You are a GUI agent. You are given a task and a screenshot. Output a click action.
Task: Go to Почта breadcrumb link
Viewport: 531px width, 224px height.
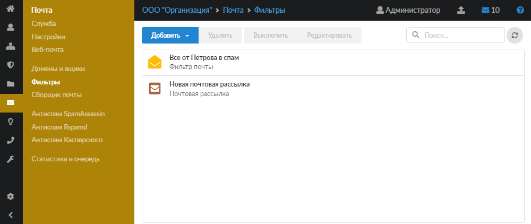pos(233,10)
